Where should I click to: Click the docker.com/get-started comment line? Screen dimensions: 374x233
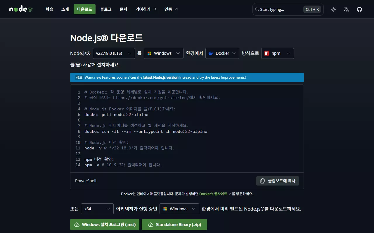pos(152,98)
